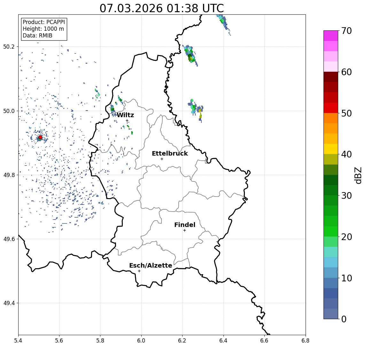Click the 6.2 longitude axis label
This screenshot has height=347, width=366.
[182, 341]
